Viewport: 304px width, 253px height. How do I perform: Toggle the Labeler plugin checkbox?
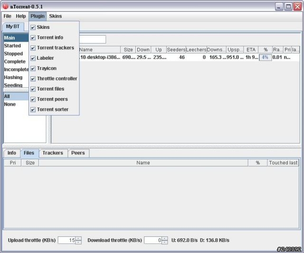click(33, 58)
